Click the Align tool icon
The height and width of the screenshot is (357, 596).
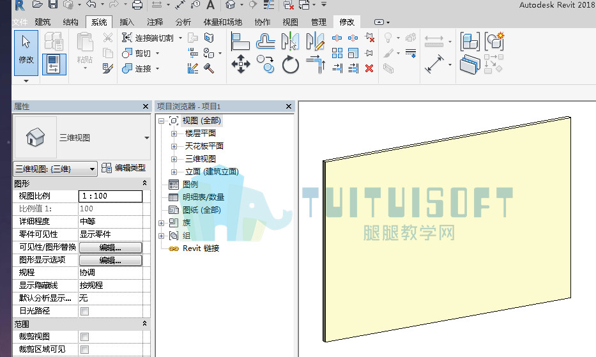(240, 41)
